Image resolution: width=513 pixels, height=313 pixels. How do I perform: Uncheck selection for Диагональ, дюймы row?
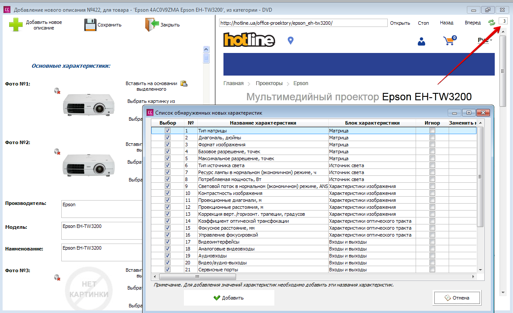(167, 138)
